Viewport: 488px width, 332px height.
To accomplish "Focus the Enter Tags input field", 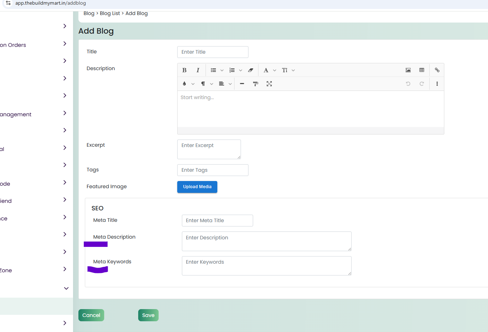I will [x=213, y=170].
